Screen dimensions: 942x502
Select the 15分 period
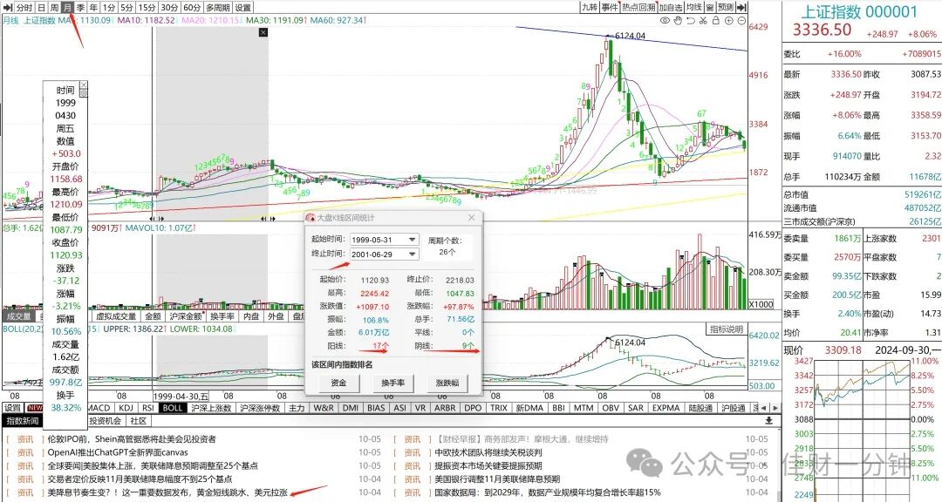147,8
